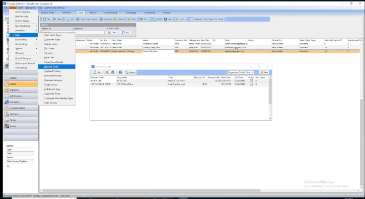Click the red Delete toolbar icon
Viewport: 365px width, 199px height.
click(x=57, y=19)
